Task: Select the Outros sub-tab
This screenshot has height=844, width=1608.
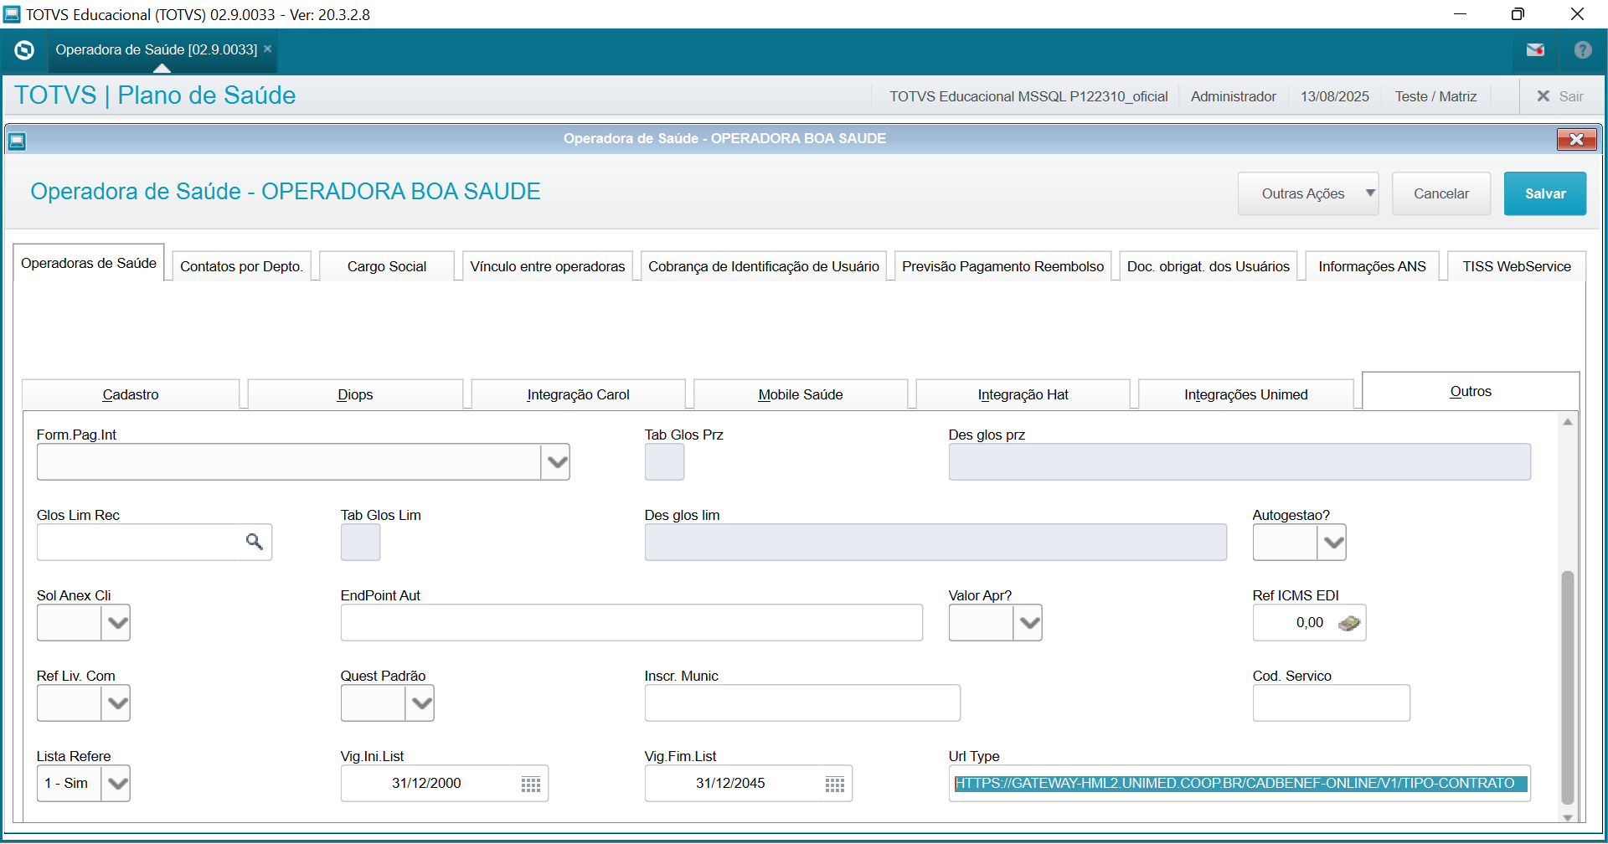Action: (1471, 391)
